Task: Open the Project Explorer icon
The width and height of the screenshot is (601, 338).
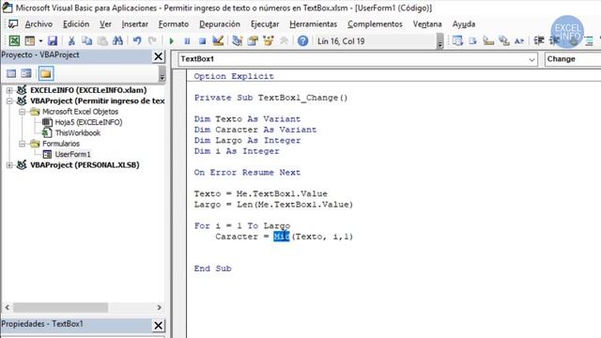Action: coord(238,40)
